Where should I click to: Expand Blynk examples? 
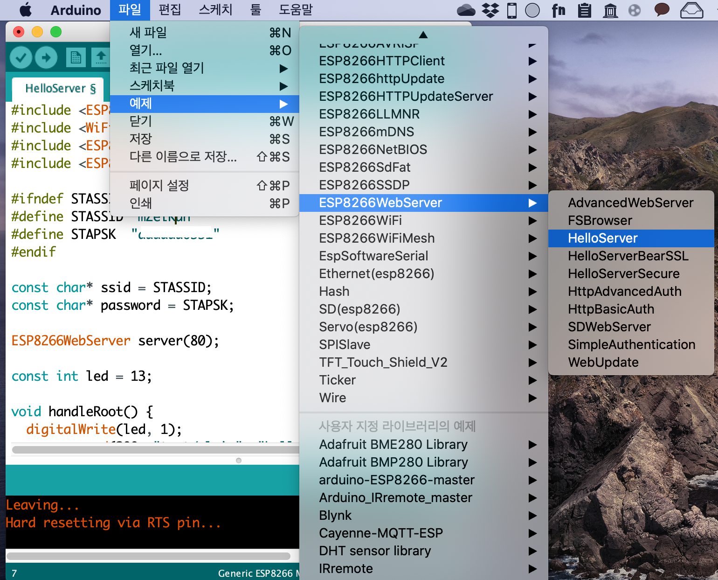pyautogui.click(x=423, y=516)
